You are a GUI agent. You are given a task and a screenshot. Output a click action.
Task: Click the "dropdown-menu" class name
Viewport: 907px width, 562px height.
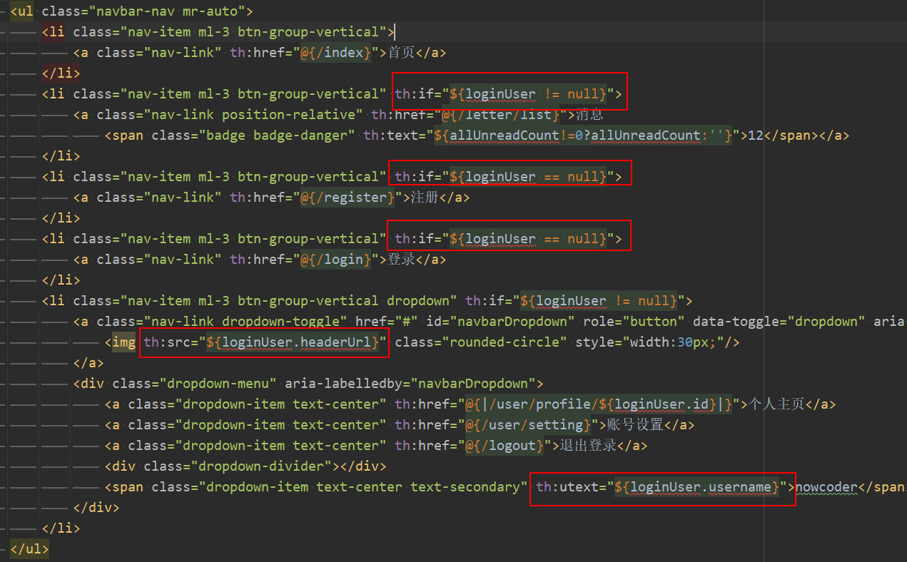tap(218, 383)
